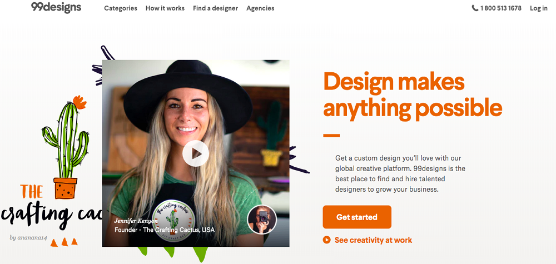Call the 1 800 513 1678 number link
556x264 pixels.
tap(501, 8)
